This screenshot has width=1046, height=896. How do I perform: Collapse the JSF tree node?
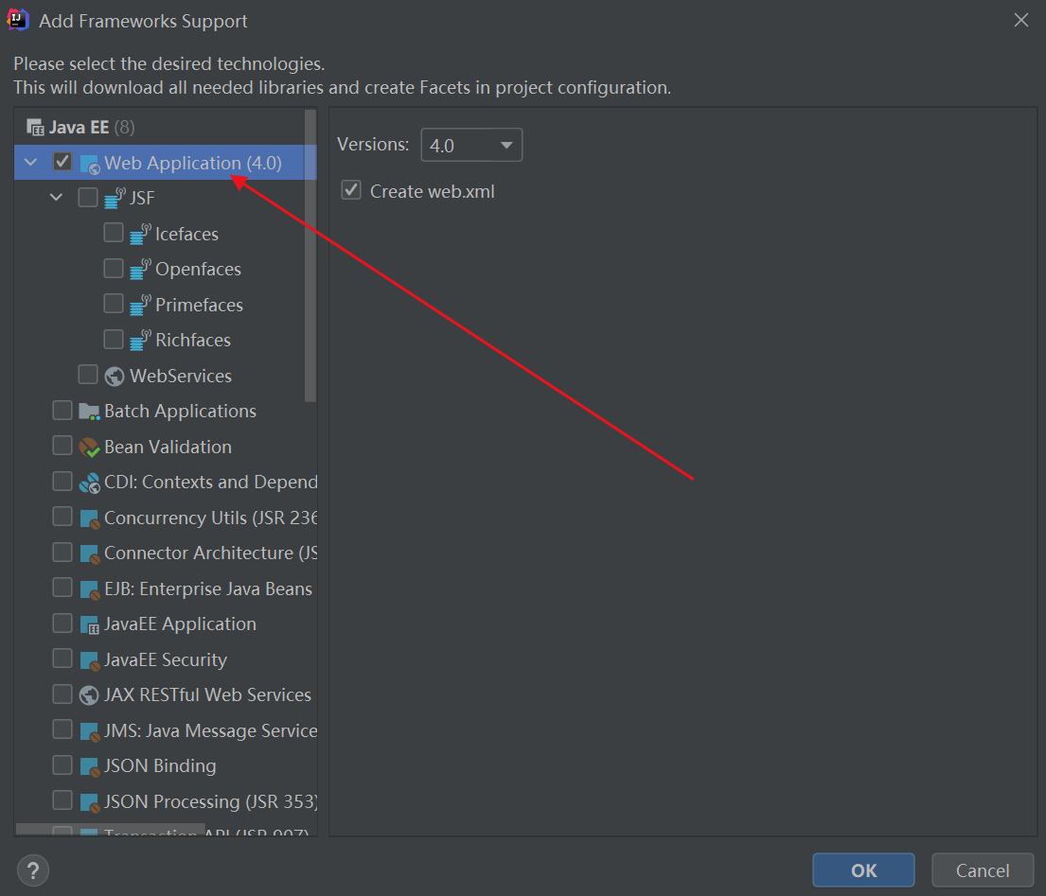[56, 198]
